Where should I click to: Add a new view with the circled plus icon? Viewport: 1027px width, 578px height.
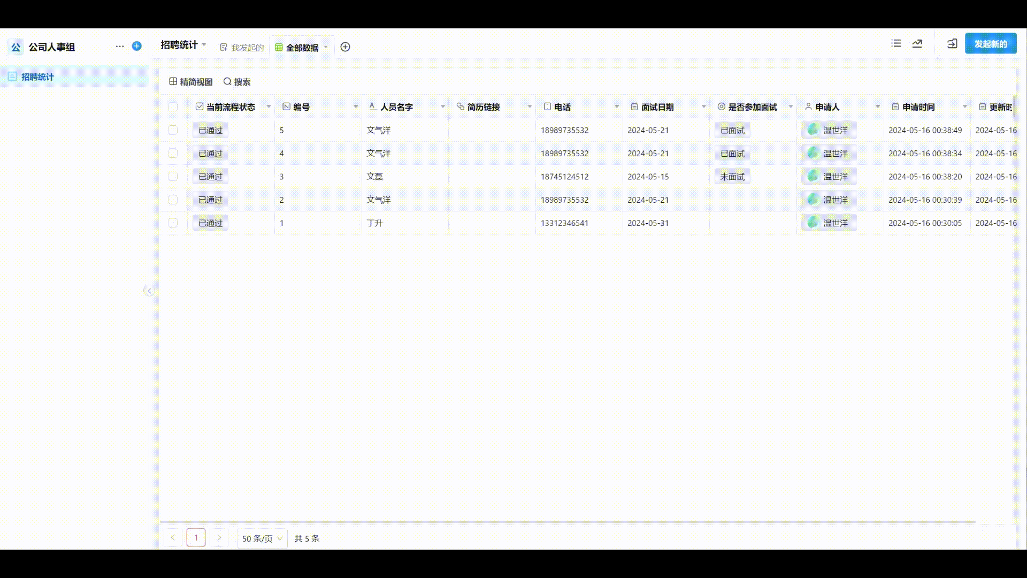pos(346,47)
